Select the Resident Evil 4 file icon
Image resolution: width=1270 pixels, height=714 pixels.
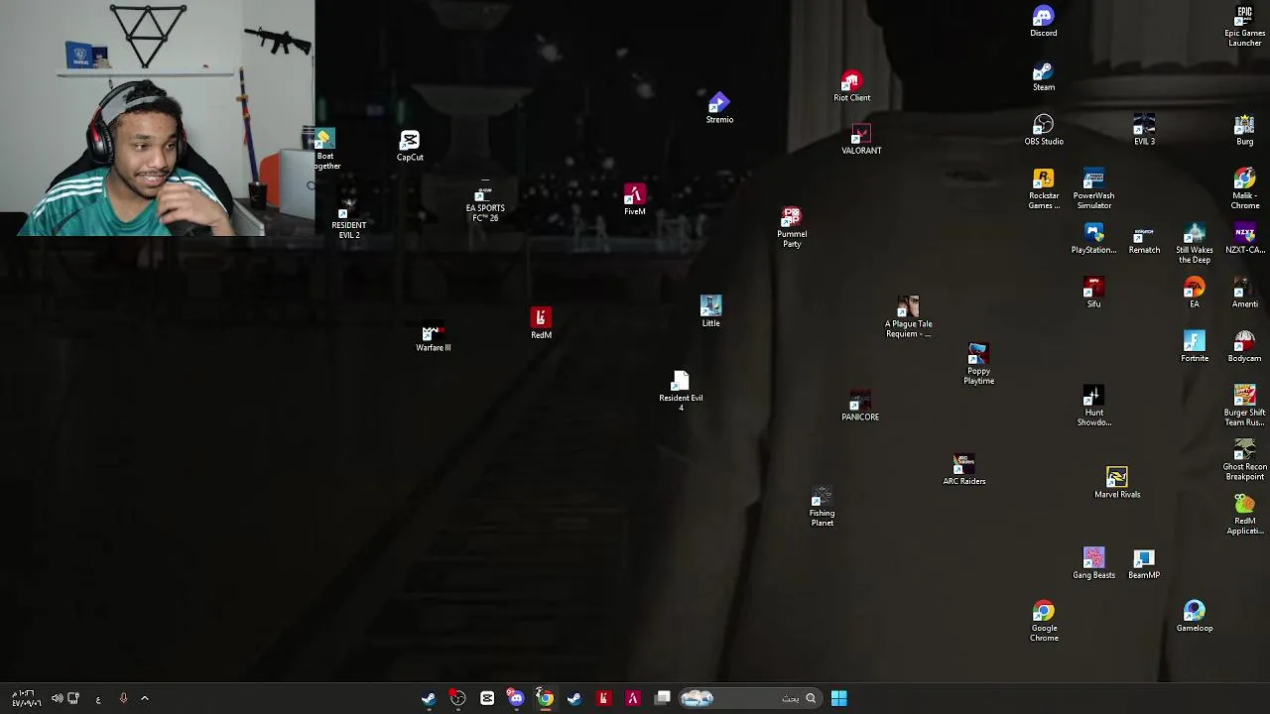point(681,392)
